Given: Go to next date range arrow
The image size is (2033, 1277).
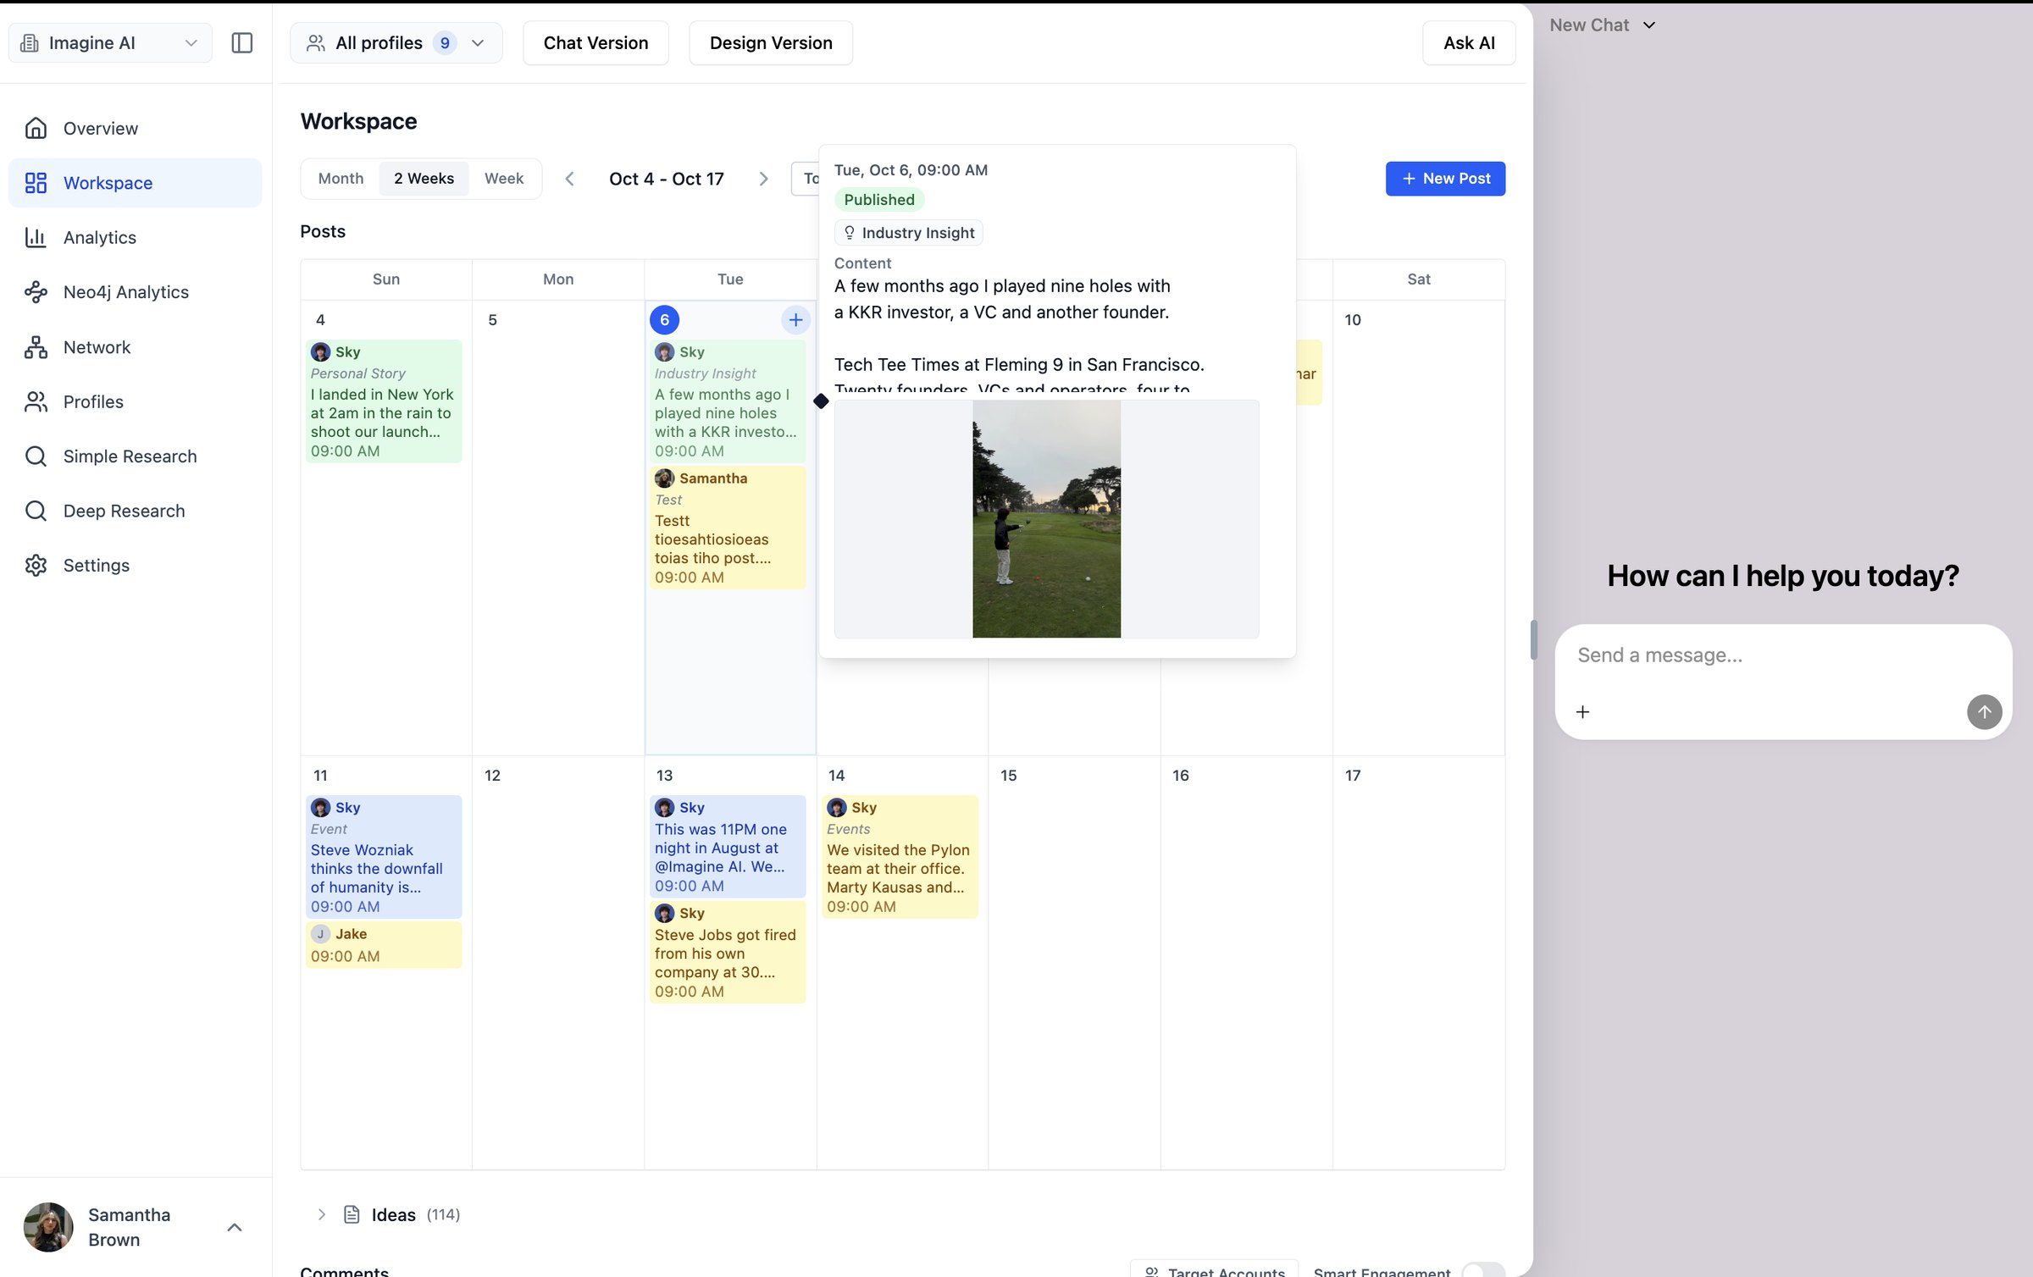Looking at the screenshot, I should pyautogui.click(x=763, y=179).
